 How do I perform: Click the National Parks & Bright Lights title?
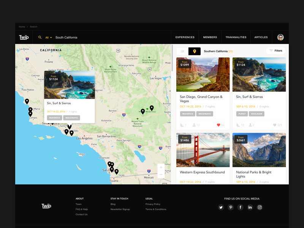[x=253, y=174]
